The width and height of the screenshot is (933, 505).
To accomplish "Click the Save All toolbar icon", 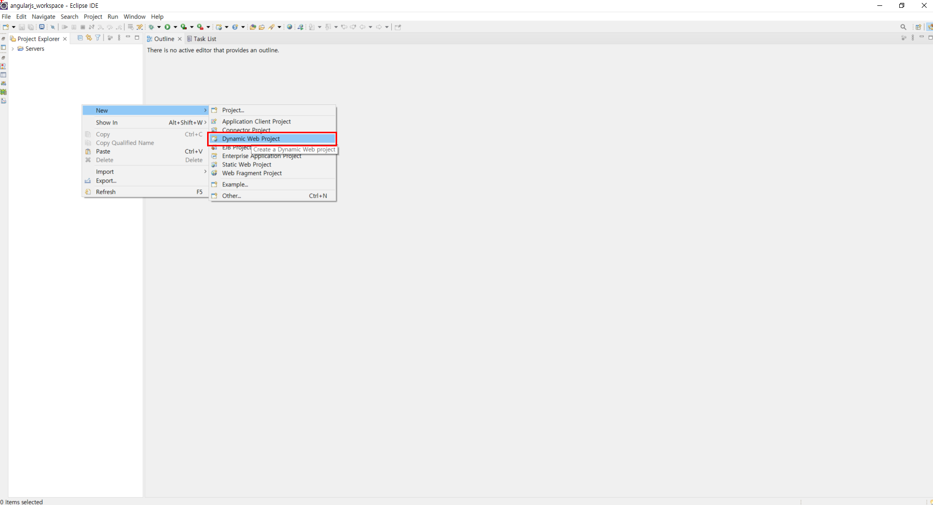I will point(31,27).
